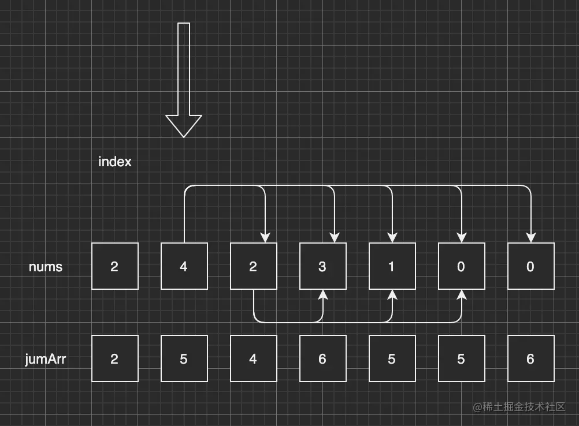Click the jumArr box with 5 below nums 4
The image size is (579, 426).
[x=184, y=358]
